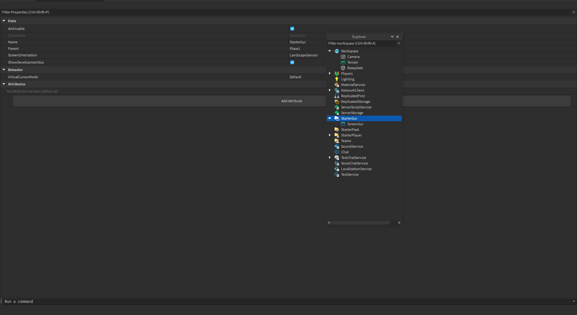Click the Explorer horizontal scrollbar thumb
577x315 pixels.
tap(361, 223)
